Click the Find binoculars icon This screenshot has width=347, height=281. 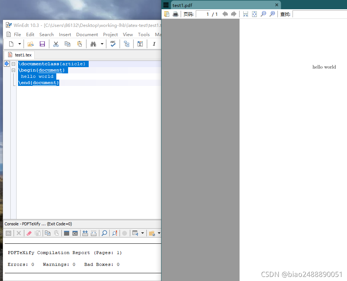[x=93, y=44]
